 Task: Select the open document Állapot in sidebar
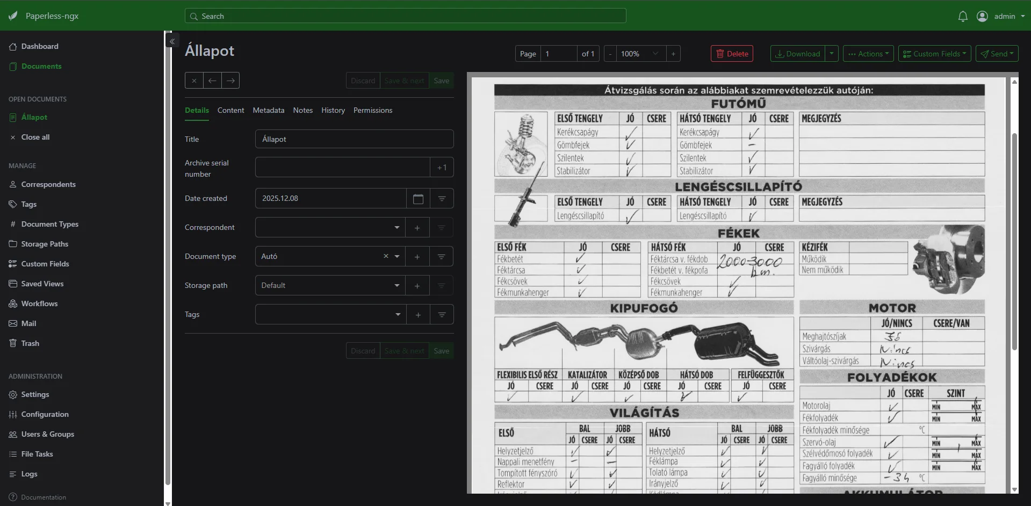pos(34,117)
